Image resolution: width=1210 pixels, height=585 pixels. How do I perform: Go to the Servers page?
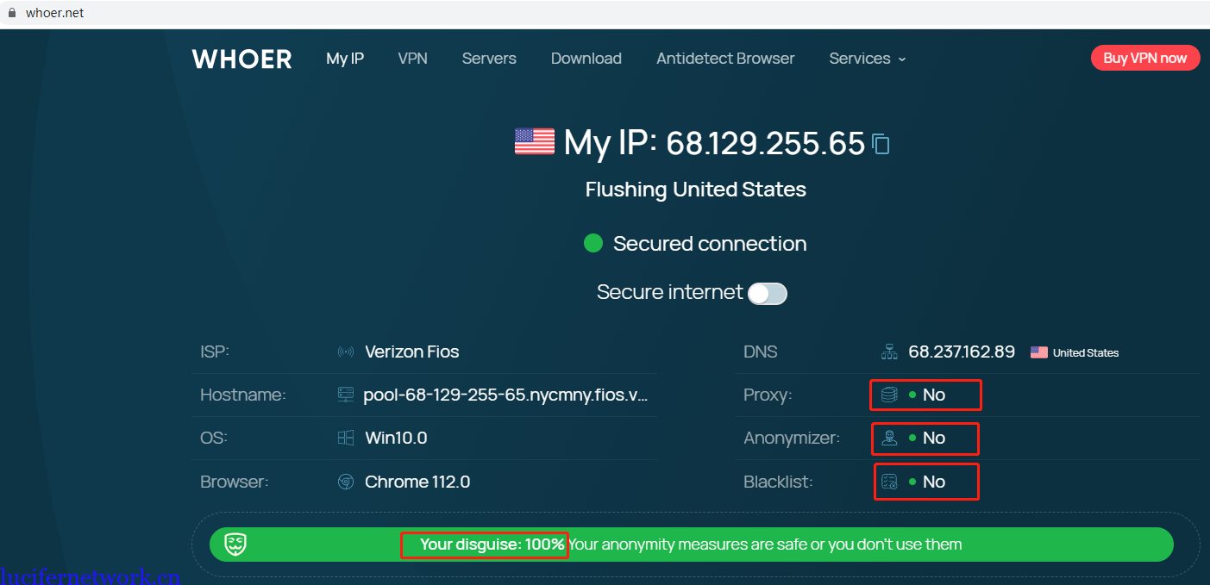(489, 59)
